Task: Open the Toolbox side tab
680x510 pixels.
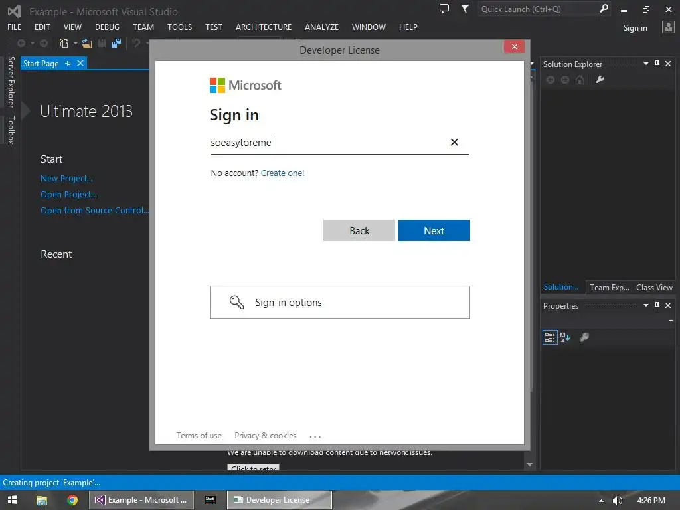Action: click(x=11, y=129)
